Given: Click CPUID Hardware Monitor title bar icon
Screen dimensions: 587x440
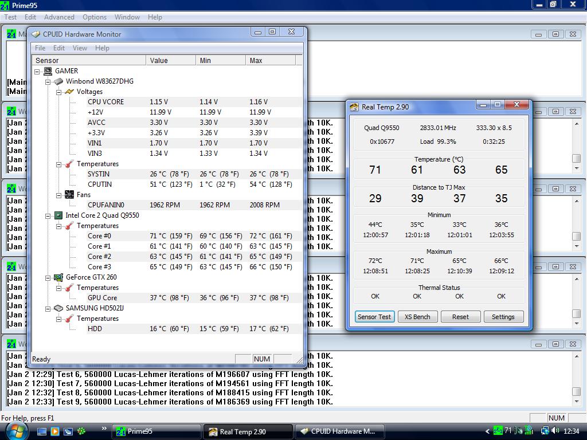Looking at the screenshot, I should (x=36, y=34).
